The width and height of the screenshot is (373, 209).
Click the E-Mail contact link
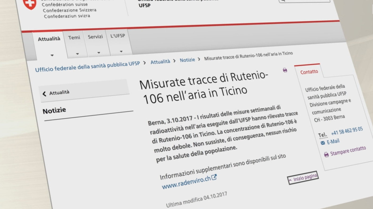click(x=333, y=141)
